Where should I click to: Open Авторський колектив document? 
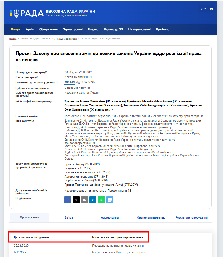click(86, 176)
